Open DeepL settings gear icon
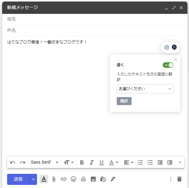 [x=166, y=47]
